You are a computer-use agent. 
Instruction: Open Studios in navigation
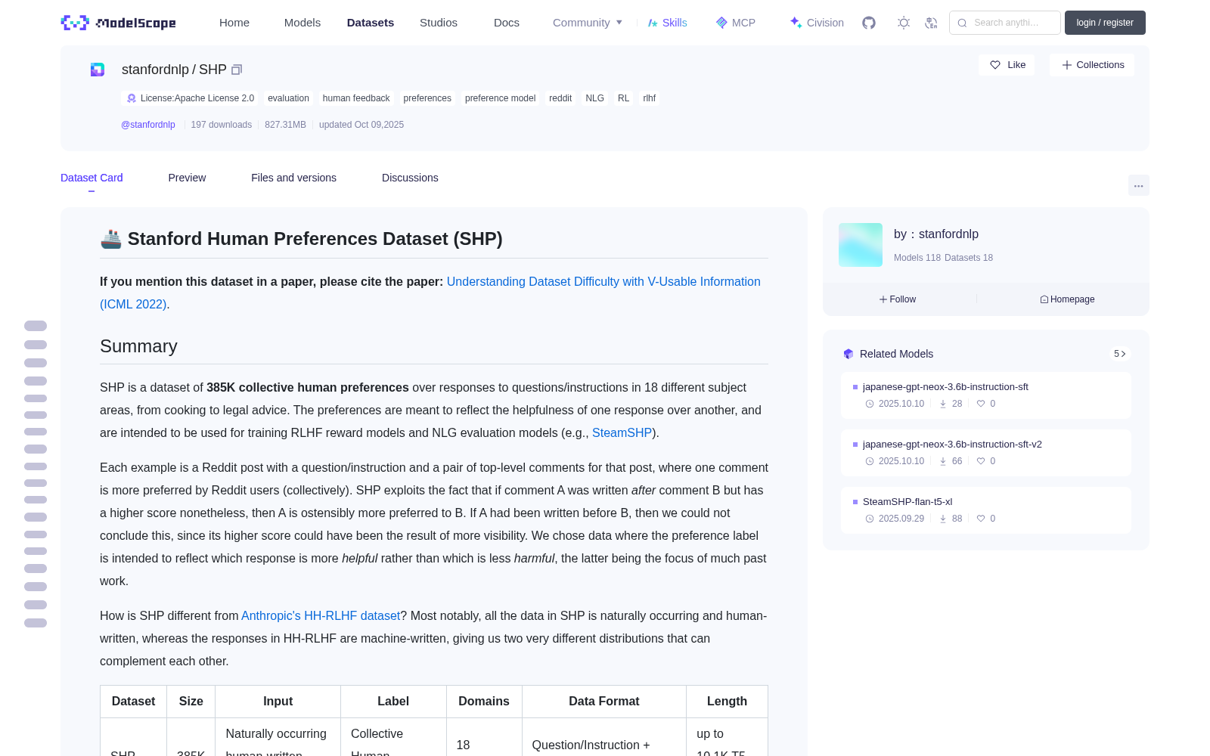(x=439, y=23)
